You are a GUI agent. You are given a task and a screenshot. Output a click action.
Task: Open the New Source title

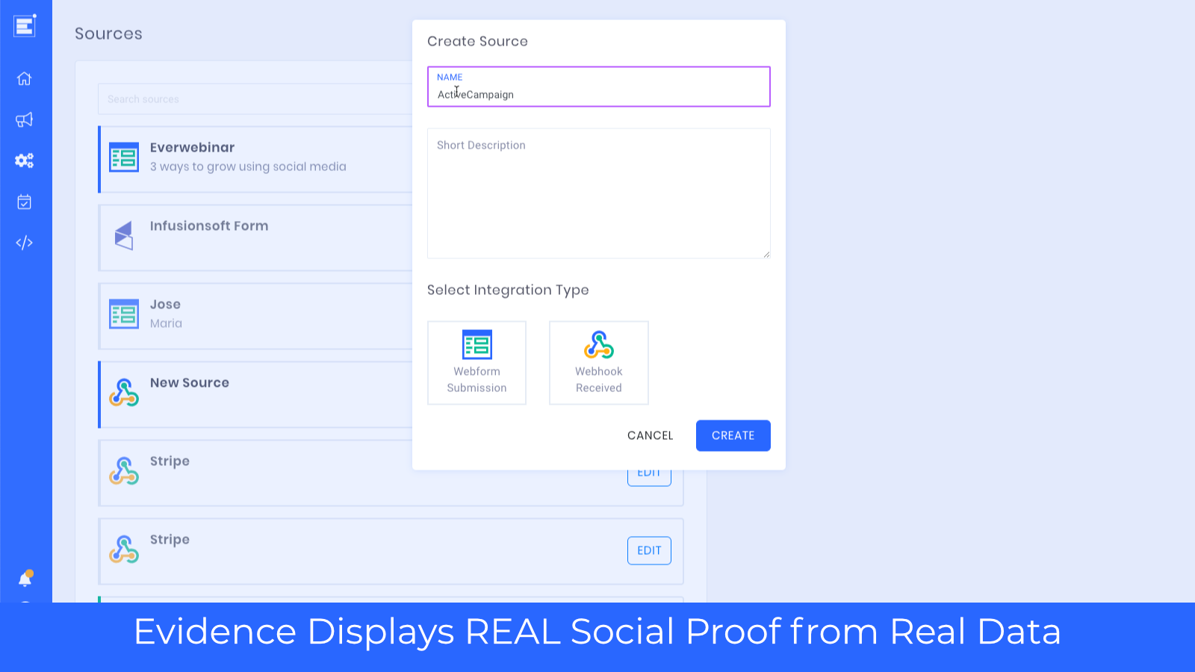[x=190, y=383]
